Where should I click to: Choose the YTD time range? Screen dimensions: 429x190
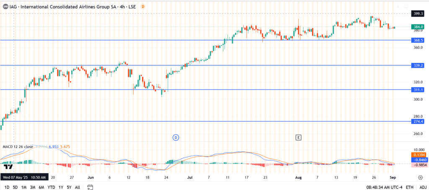(x=52, y=187)
